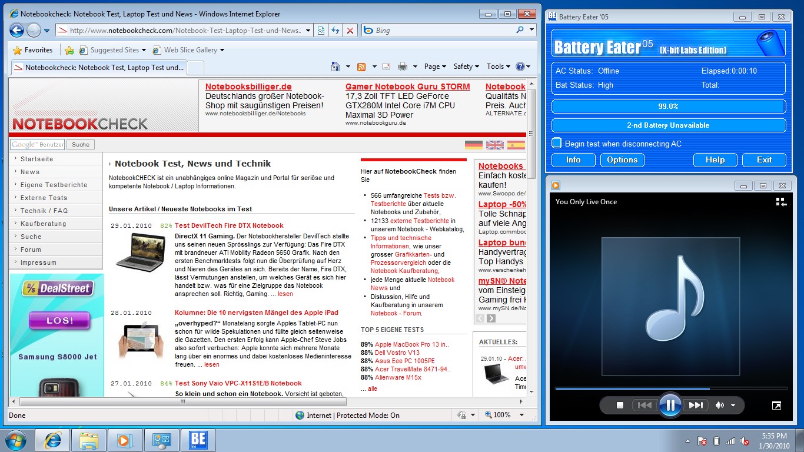
Task: Open the Page menu dropdown
Action: [x=436, y=67]
